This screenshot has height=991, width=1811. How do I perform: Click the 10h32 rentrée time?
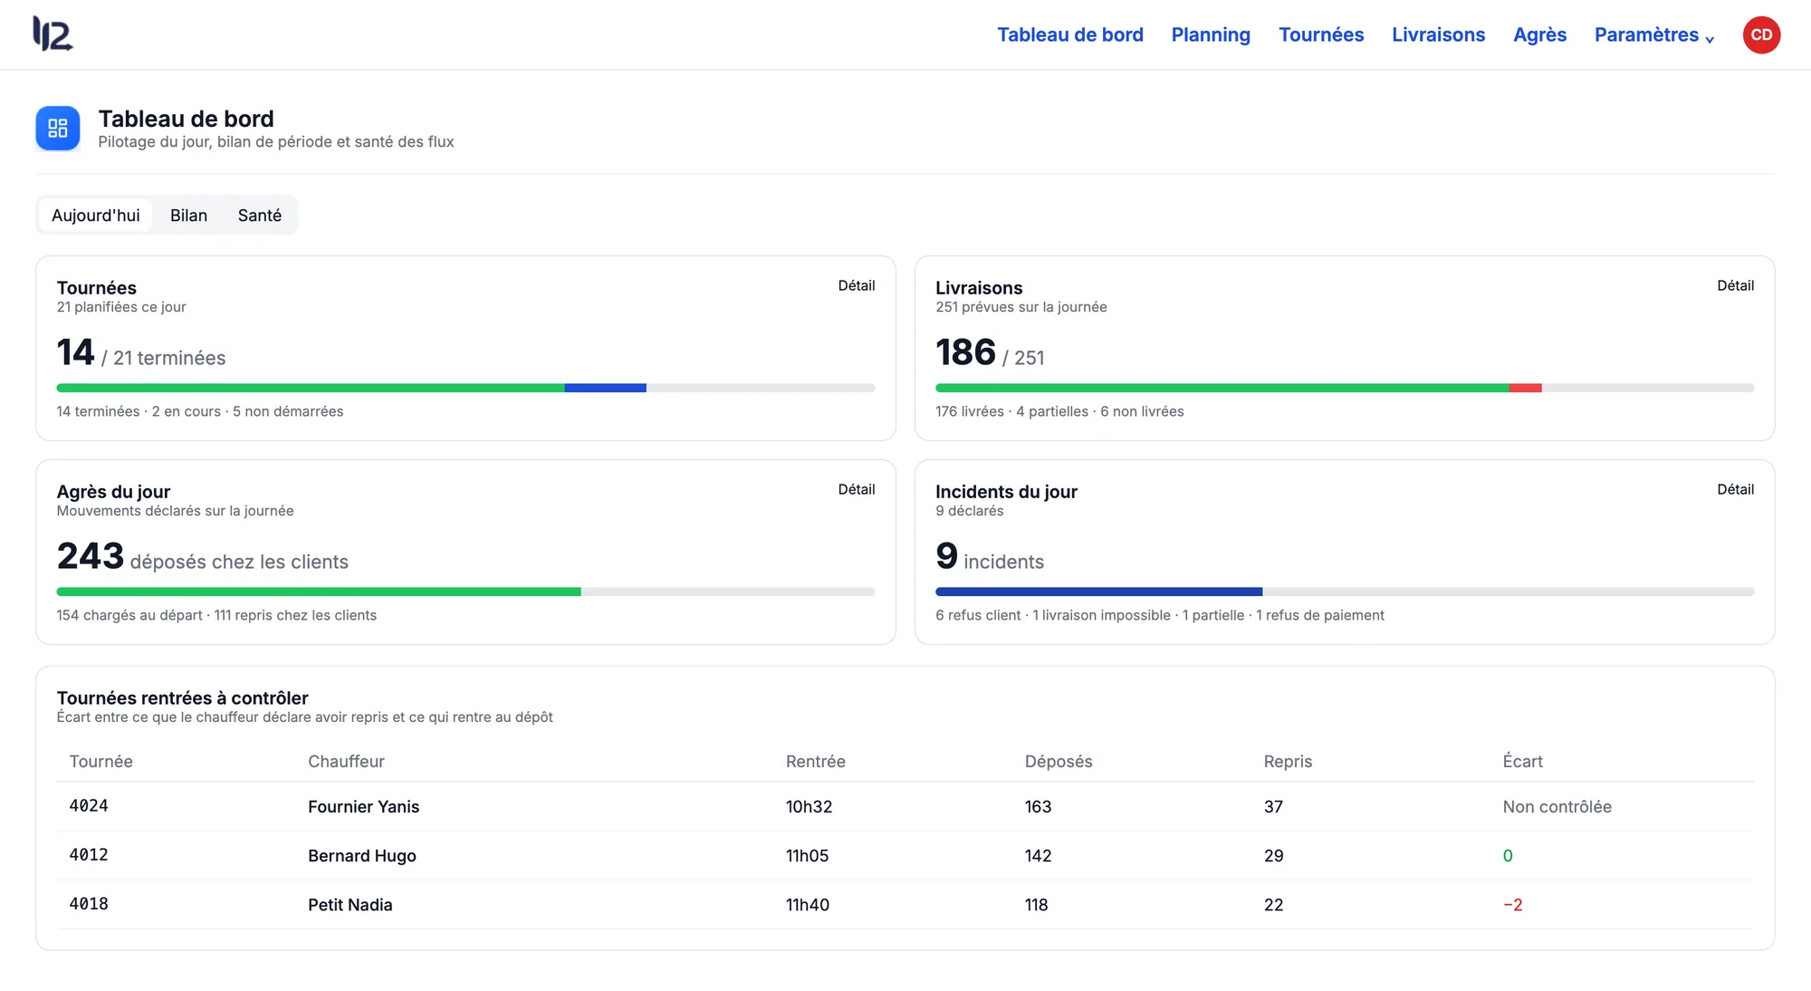pyautogui.click(x=809, y=806)
